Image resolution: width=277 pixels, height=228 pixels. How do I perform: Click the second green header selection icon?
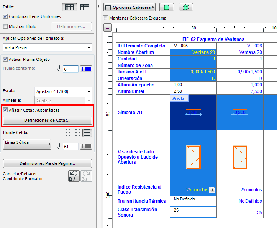click(186, 7)
